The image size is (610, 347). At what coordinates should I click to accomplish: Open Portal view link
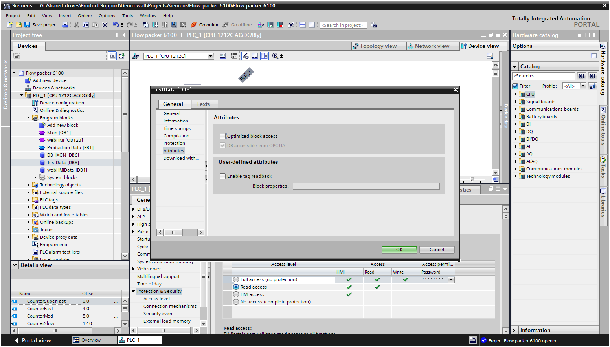click(33, 340)
